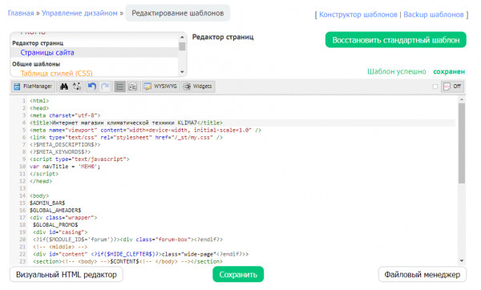Click the template list scroll-up arrow

pos(182,37)
